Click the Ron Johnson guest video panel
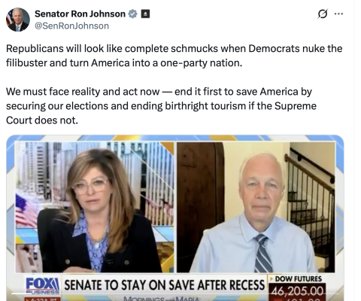 [x=256, y=207]
